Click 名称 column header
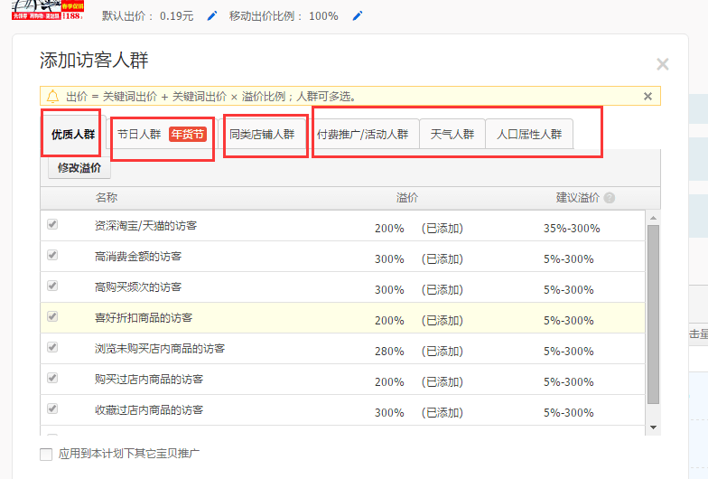This screenshot has height=479, width=708. tap(107, 197)
